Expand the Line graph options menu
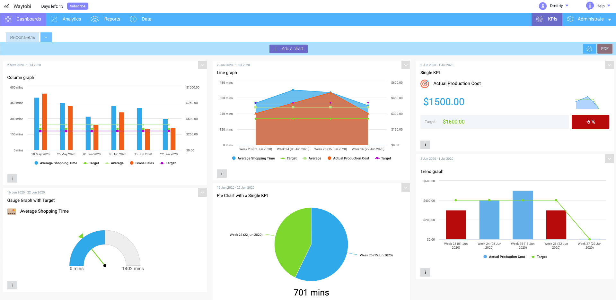 tap(406, 65)
